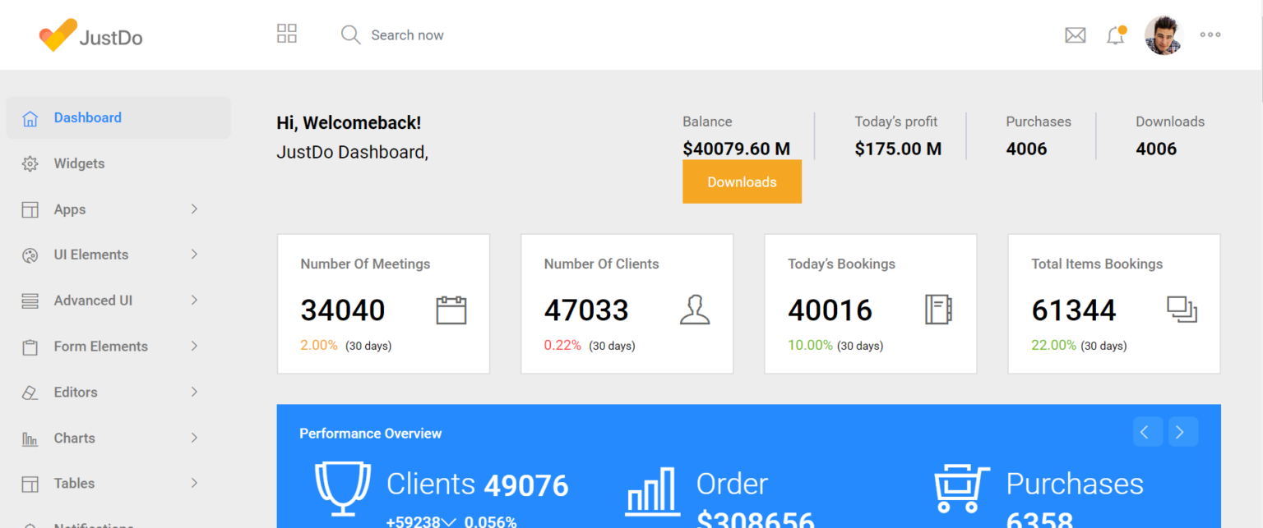
Task: Click the calendar icon on Number Of Meetings
Action: [x=451, y=310]
